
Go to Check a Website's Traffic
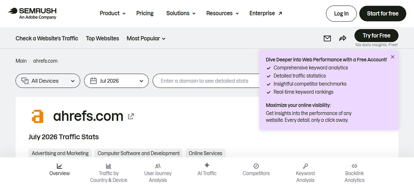coord(47,38)
